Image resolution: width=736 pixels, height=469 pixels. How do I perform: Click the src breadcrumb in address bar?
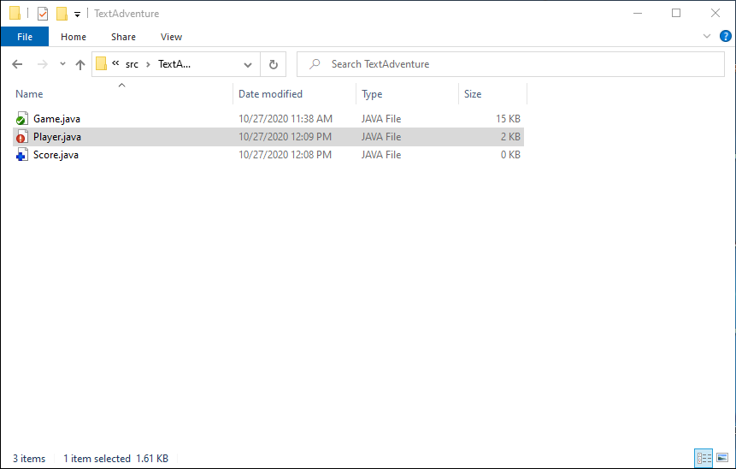coord(132,64)
